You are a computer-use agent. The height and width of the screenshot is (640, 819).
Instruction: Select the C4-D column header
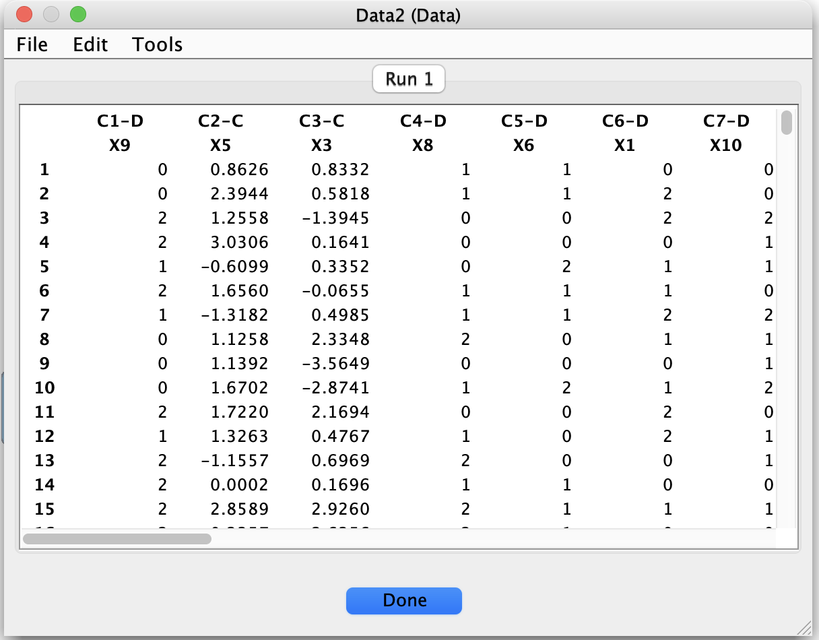[423, 121]
